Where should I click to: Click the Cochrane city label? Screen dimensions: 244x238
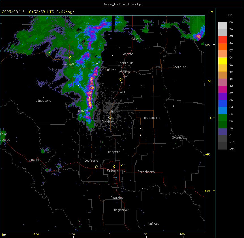pyautogui.click(x=91, y=161)
